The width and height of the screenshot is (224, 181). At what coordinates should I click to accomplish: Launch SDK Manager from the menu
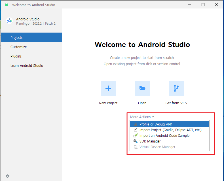pyautogui.click(x=170, y=141)
